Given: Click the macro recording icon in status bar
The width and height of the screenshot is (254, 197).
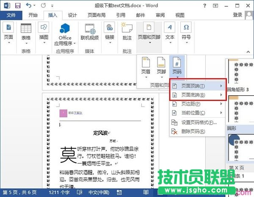Looking at the screenshot, I should pos(119,192).
